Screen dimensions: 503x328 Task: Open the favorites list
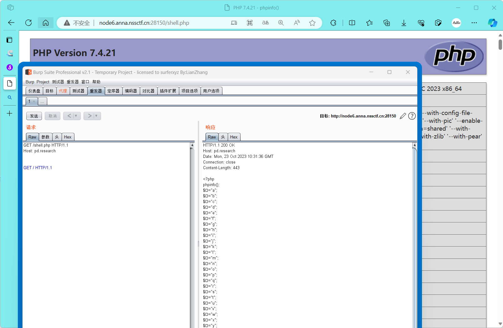pos(369,23)
